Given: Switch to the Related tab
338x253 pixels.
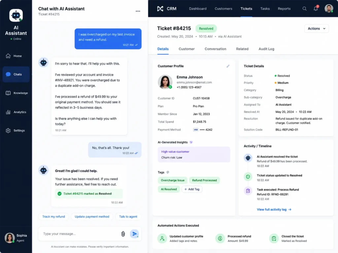Looking at the screenshot, I should click(242, 49).
